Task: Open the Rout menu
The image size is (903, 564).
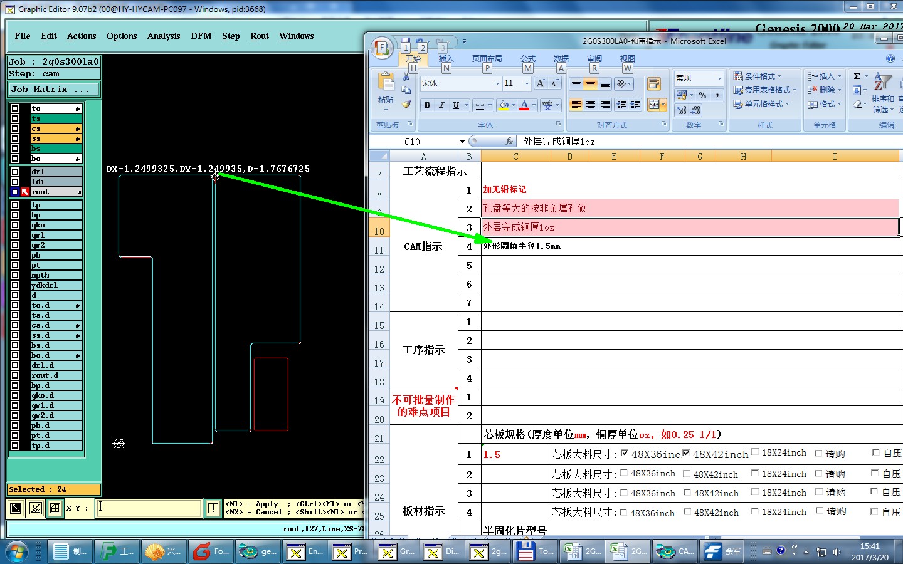Action: (x=260, y=36)
